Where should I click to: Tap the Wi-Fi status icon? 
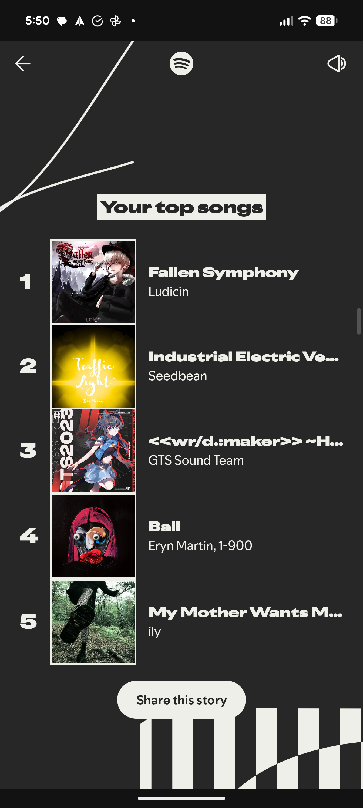[x=304, y=21]
